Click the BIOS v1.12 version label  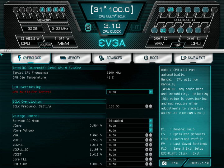(x=200, y=163)
